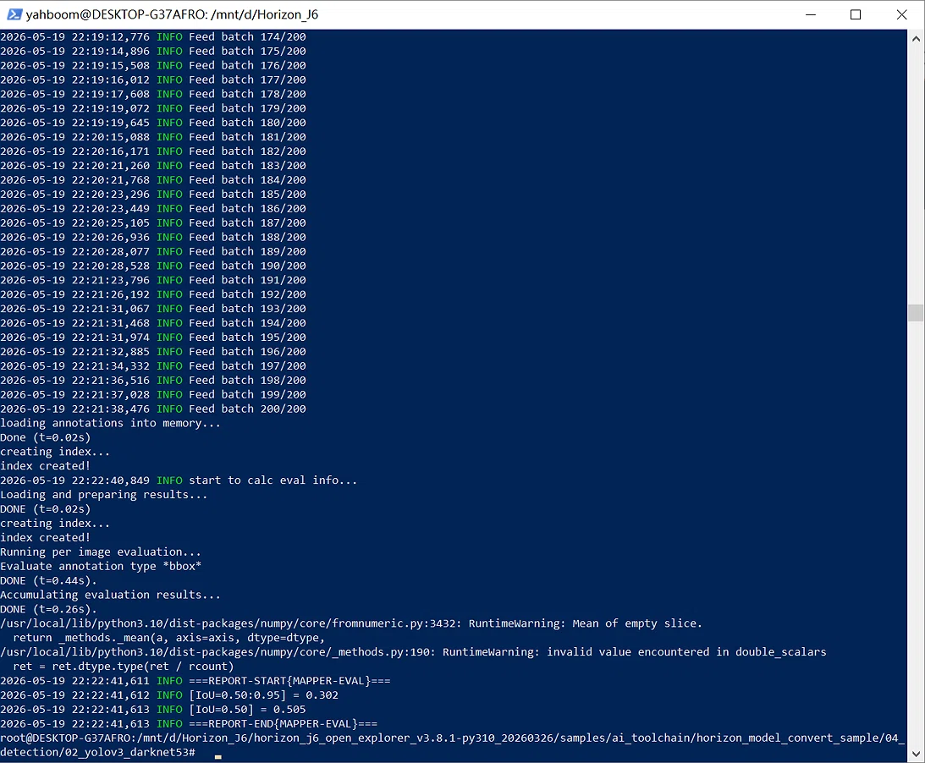Click 'ret = ret.dtype.type(ret / rcount)' line
Screen dimensions: 925x763
tap(124, 667)
